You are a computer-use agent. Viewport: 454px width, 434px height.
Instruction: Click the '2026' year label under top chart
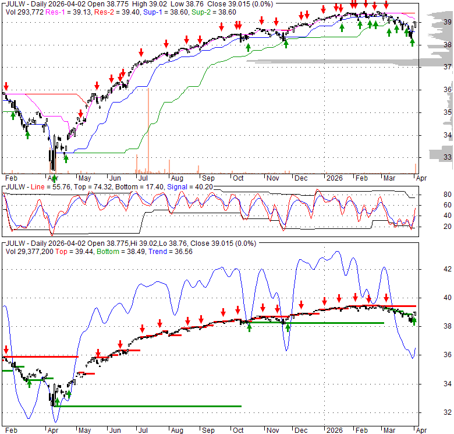tap(335, 178)
